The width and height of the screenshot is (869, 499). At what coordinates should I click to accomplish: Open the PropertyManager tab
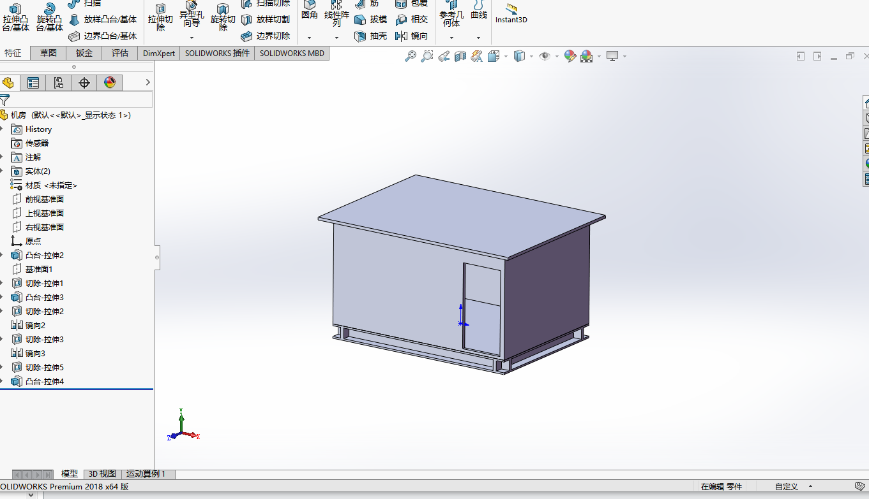click(33, 82)
